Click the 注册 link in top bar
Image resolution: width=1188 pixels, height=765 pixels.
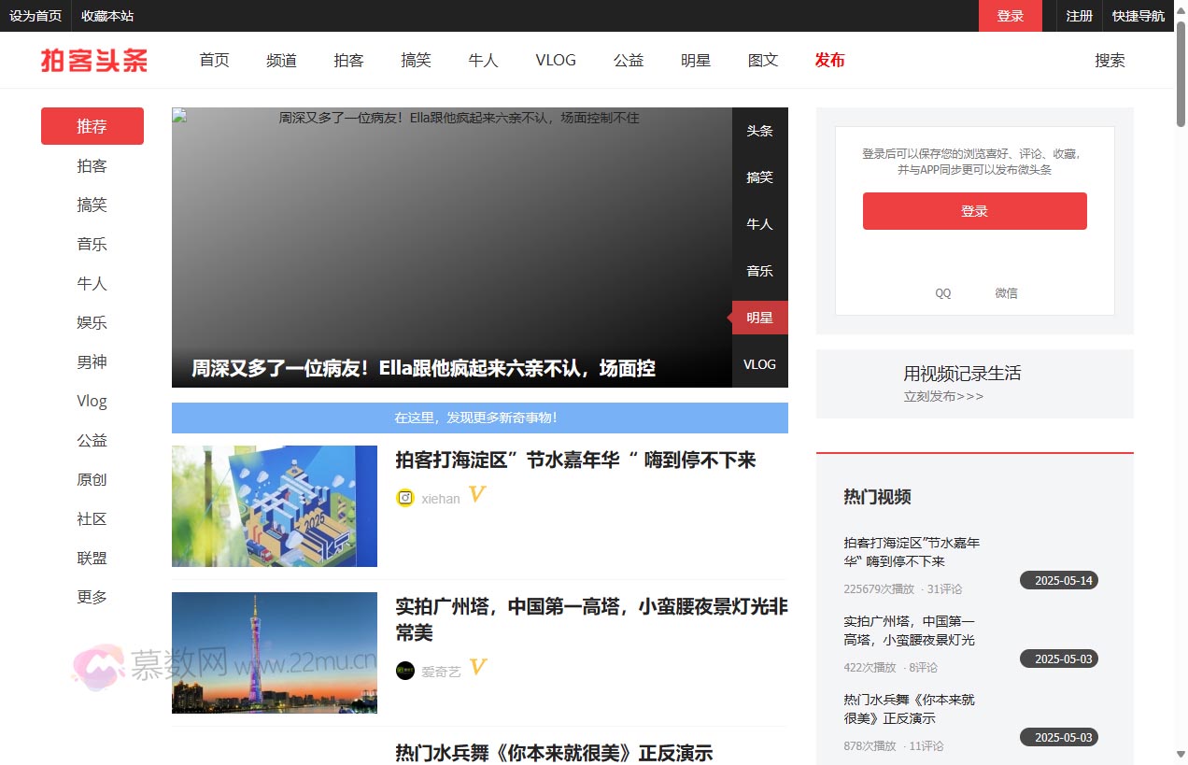pos(1079,16)
